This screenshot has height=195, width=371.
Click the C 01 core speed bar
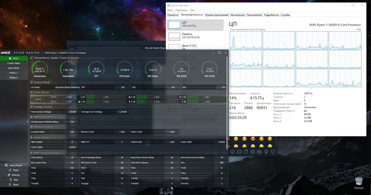pyautogui.click(x=106, y=97)
